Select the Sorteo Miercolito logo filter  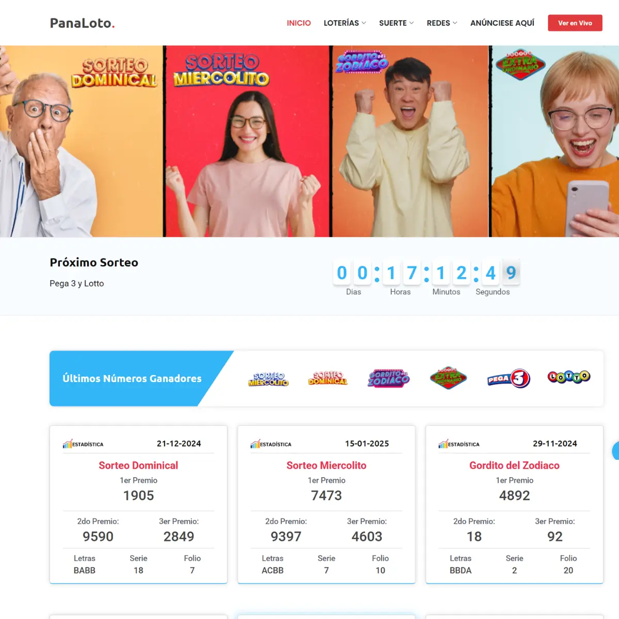point(268,379)
